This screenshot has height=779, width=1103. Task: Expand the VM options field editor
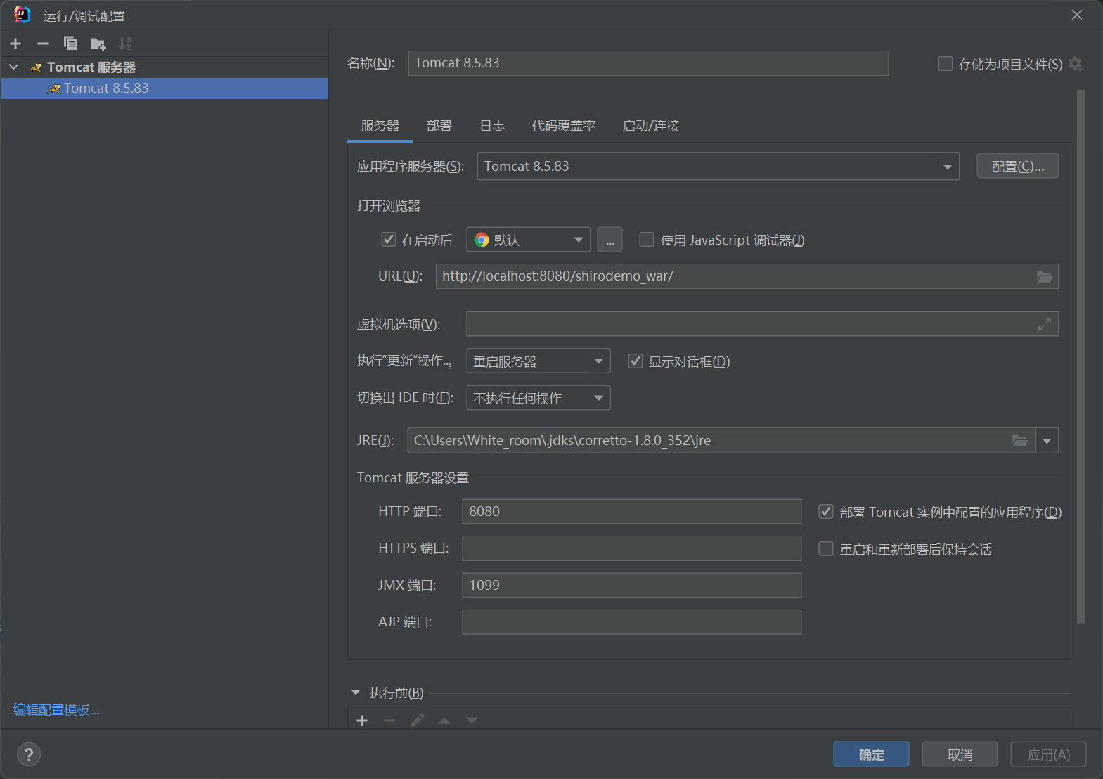[1045, 324]
